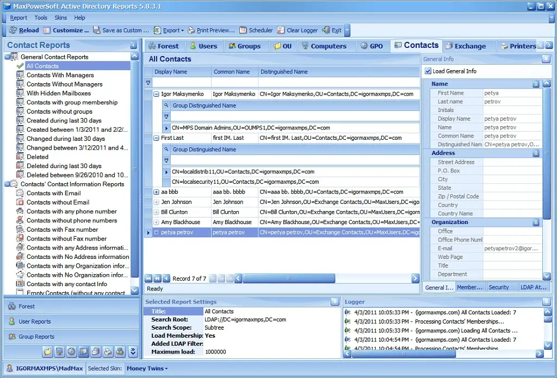
Task: Open the Skins menu
Action: click(61, 18)
